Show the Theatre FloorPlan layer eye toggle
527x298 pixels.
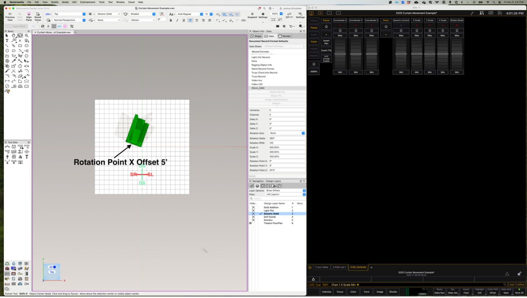(x=251, y=223)
